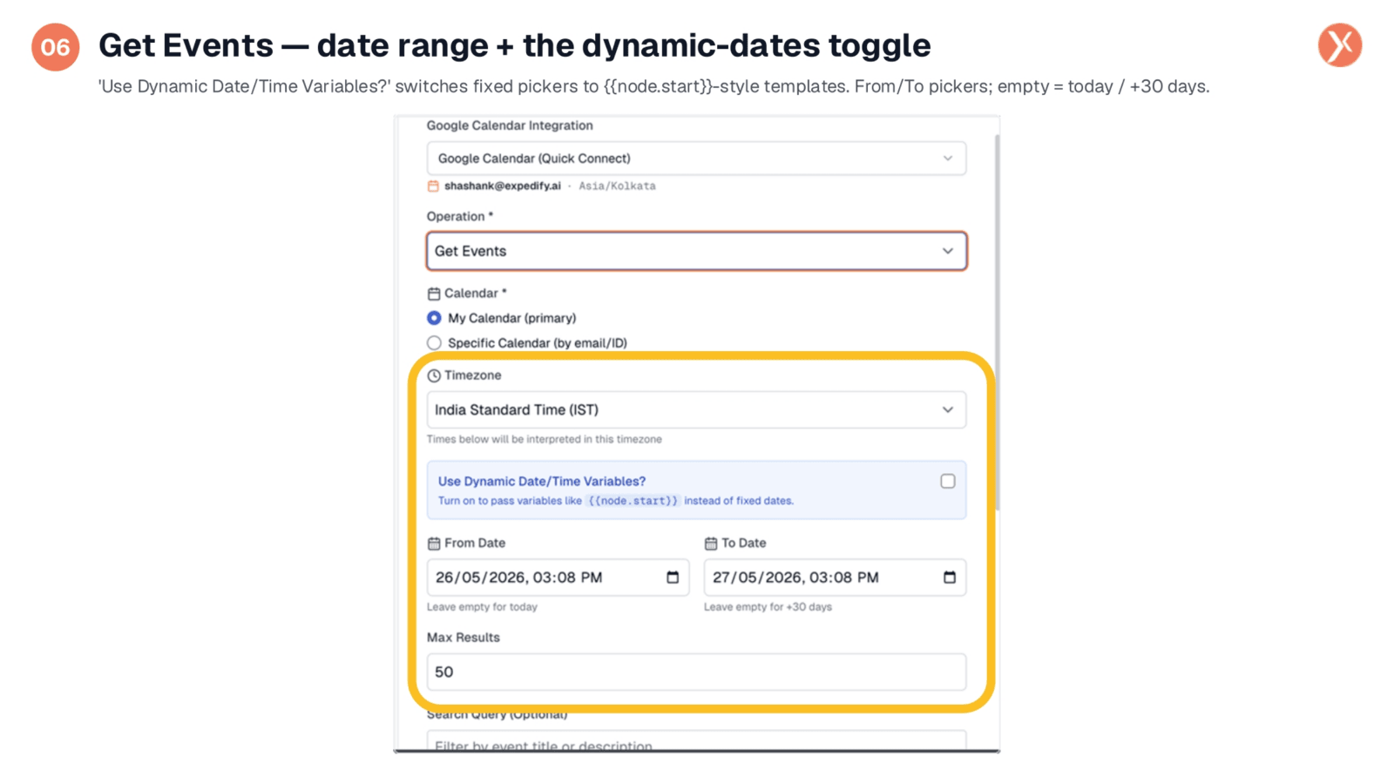The height and width of the screenshot is (784, 1394).
Task: Click the Asia/Kolkata timezone text
Action: (617, 186)
